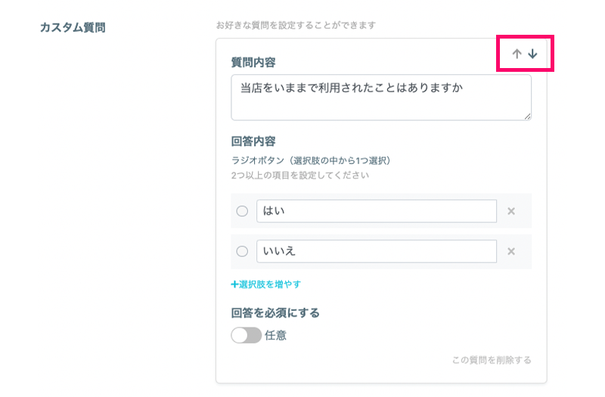Move the question down with the down arrow

[532, 54]
